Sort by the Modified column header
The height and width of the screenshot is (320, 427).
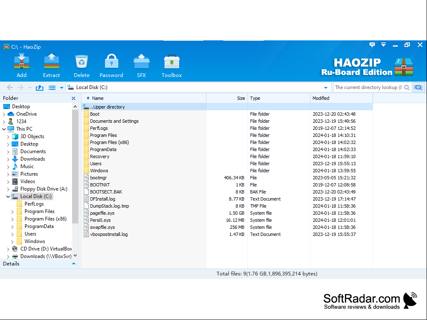point(341,98)
